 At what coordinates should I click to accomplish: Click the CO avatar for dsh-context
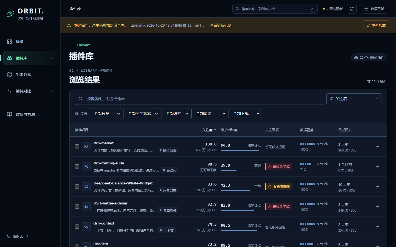(86, 227)
